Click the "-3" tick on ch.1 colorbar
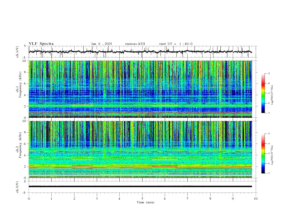Viewport: 288px width, 223px height. point(268,73)
